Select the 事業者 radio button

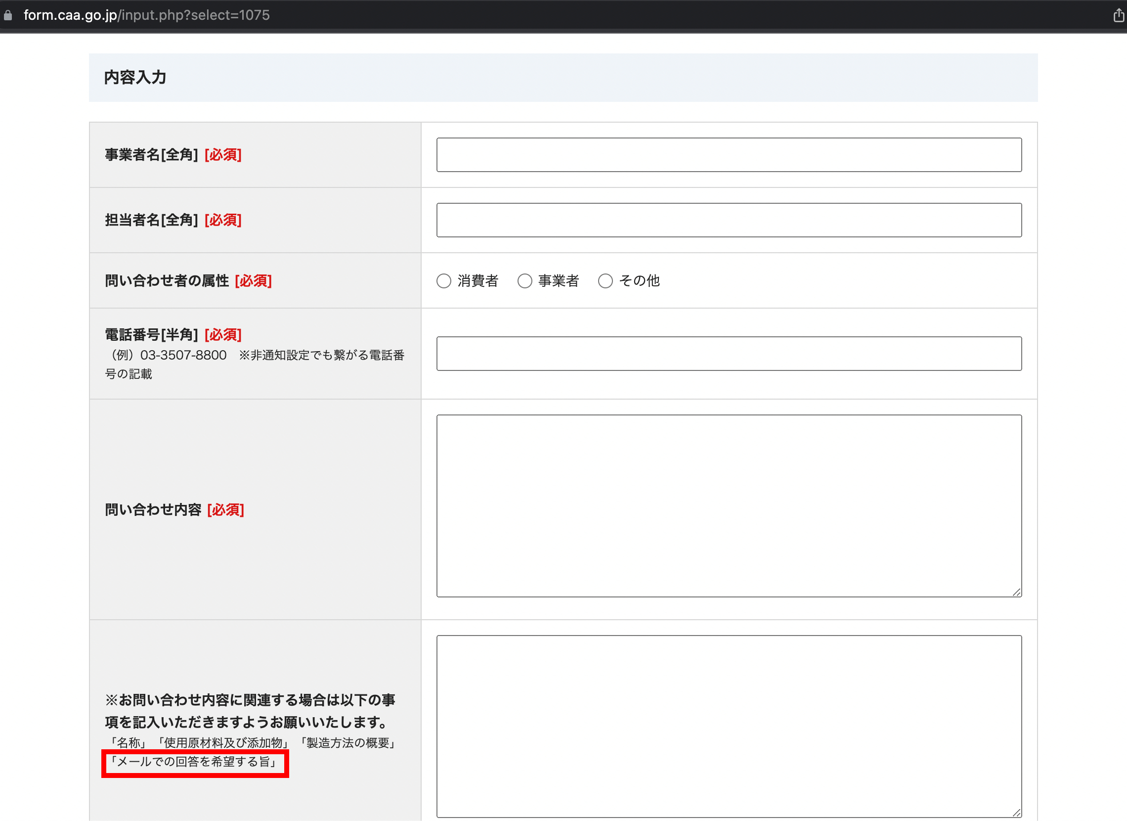(x=525, y=281)
